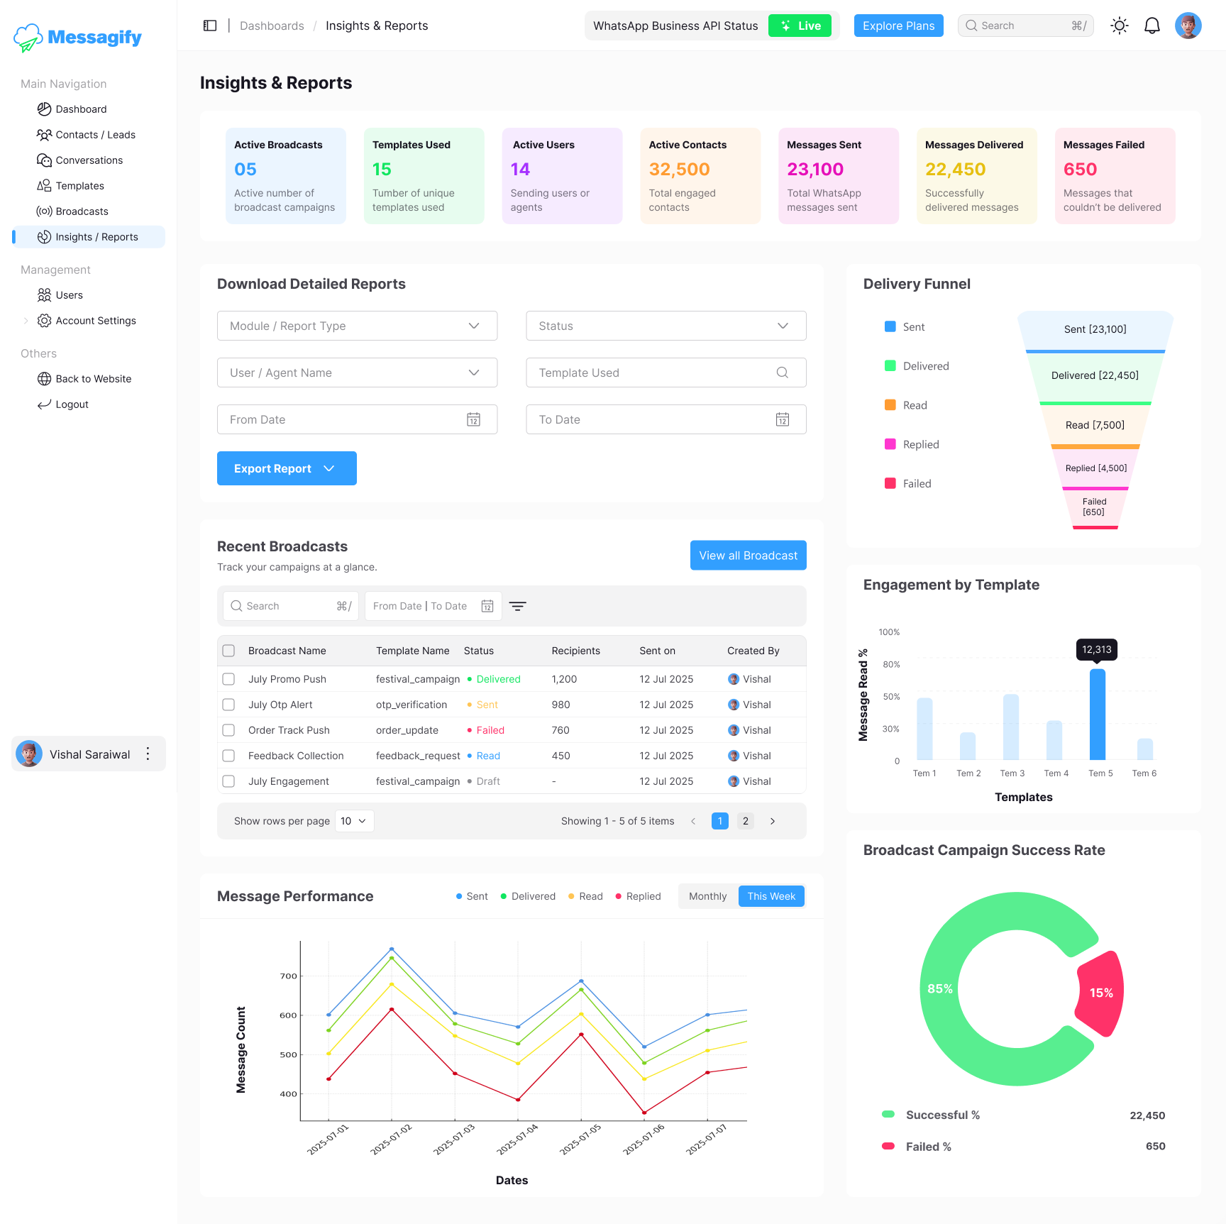Click page 2 in broadcasts pagination
Screen dimensions: 1226x1224
point(745,821)
